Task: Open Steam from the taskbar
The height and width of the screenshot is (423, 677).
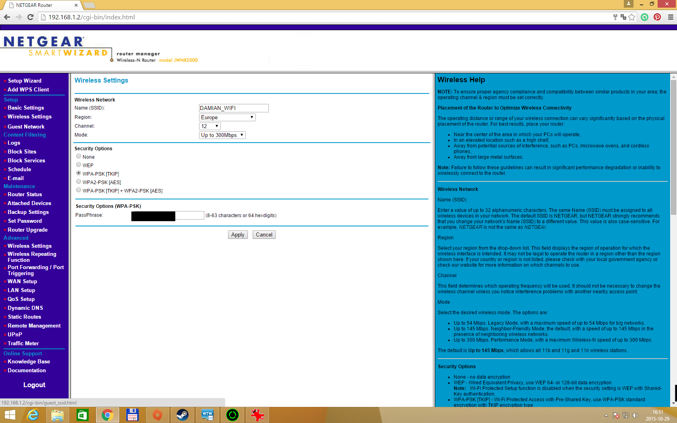Action: [182, 415]
